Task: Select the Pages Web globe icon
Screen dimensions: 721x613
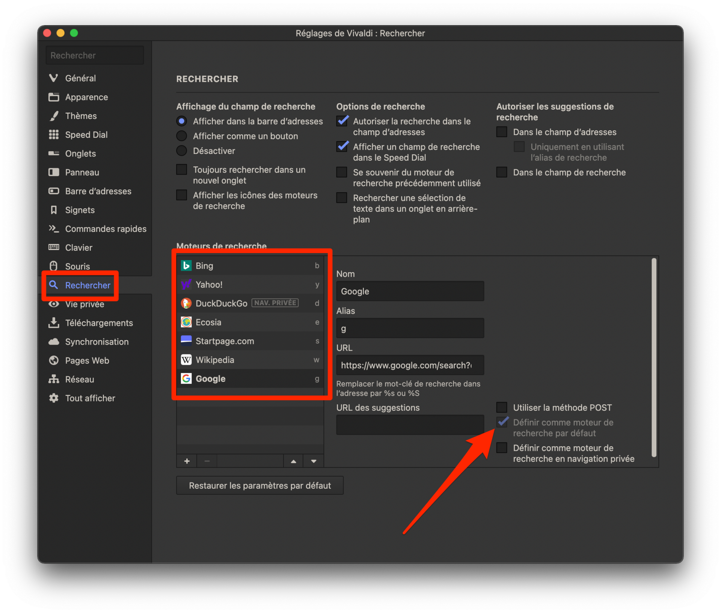Action: 54,360
